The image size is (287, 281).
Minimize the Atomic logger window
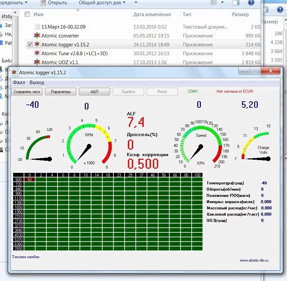click(244, 71)
